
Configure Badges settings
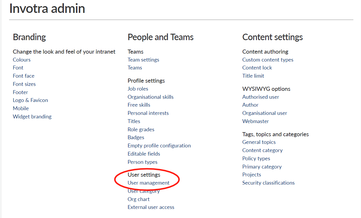coord(136,137)
